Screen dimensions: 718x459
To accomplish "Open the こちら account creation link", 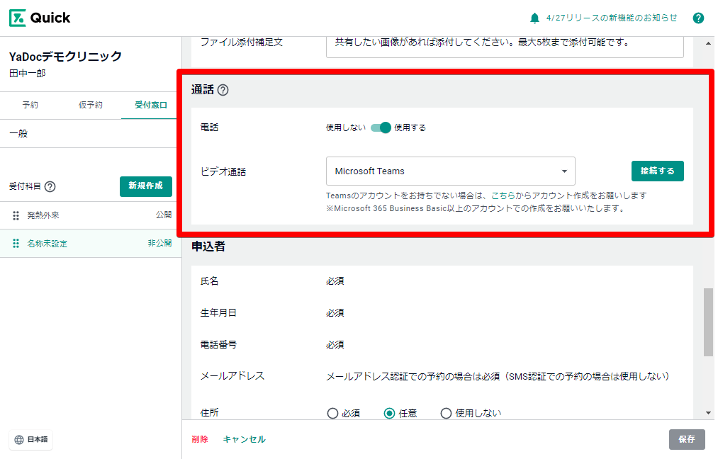I will coord(503,195).
